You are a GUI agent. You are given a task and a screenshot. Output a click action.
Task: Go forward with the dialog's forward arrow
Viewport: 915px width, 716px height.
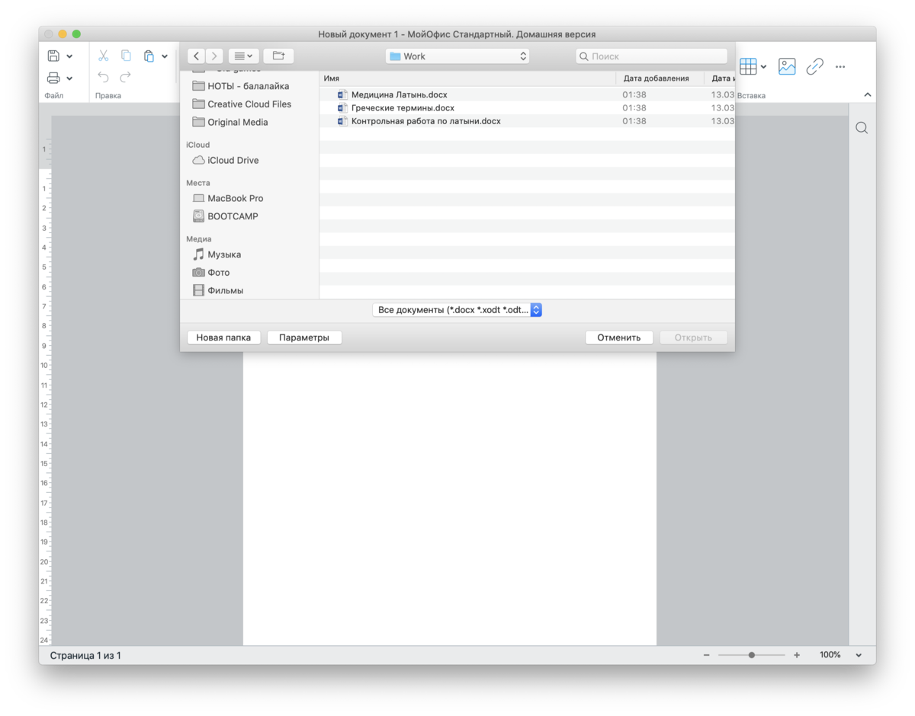click(215, 56)
